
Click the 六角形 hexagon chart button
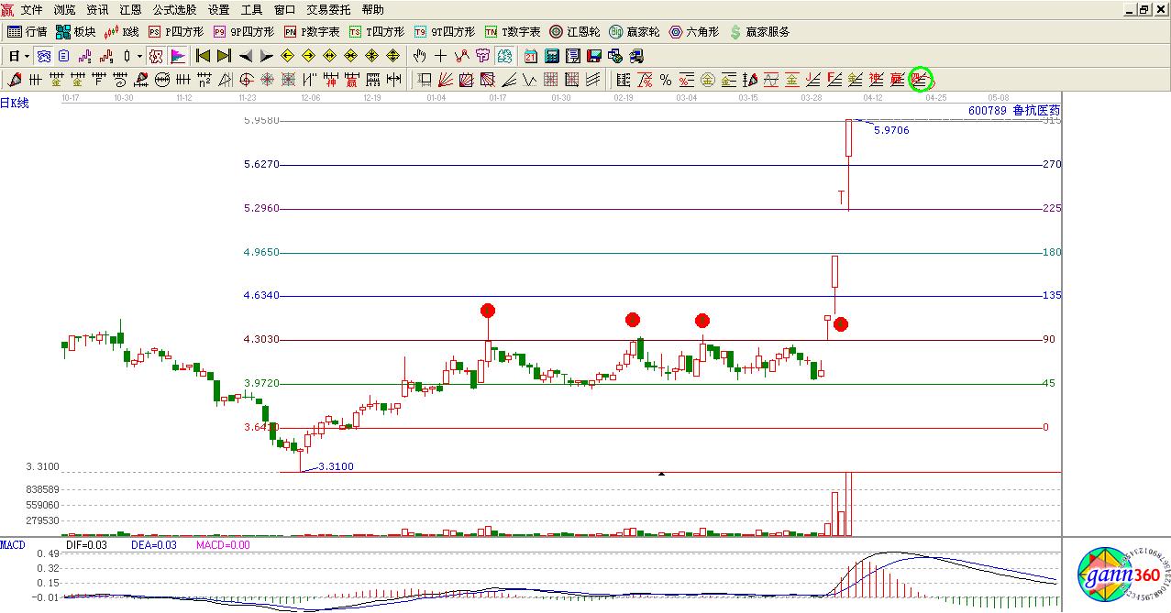point(693,32)
